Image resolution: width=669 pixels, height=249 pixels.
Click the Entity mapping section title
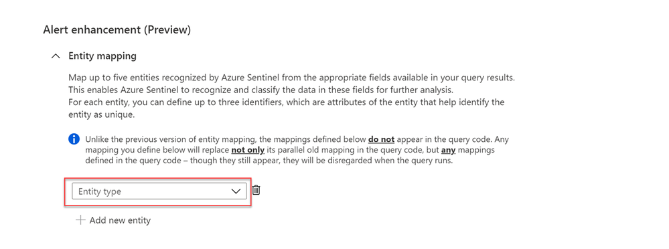coord(102,56)
